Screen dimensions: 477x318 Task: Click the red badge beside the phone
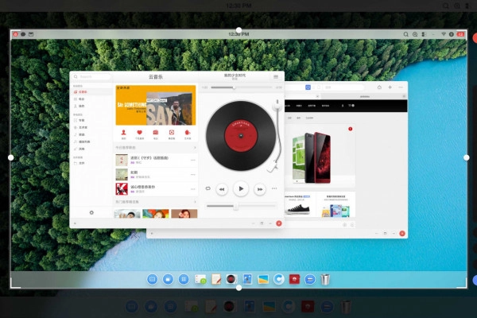[x=350, y=129]
